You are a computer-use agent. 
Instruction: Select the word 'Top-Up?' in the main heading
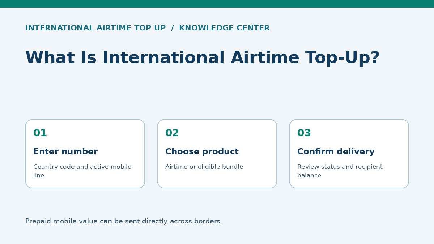(342, 58)
